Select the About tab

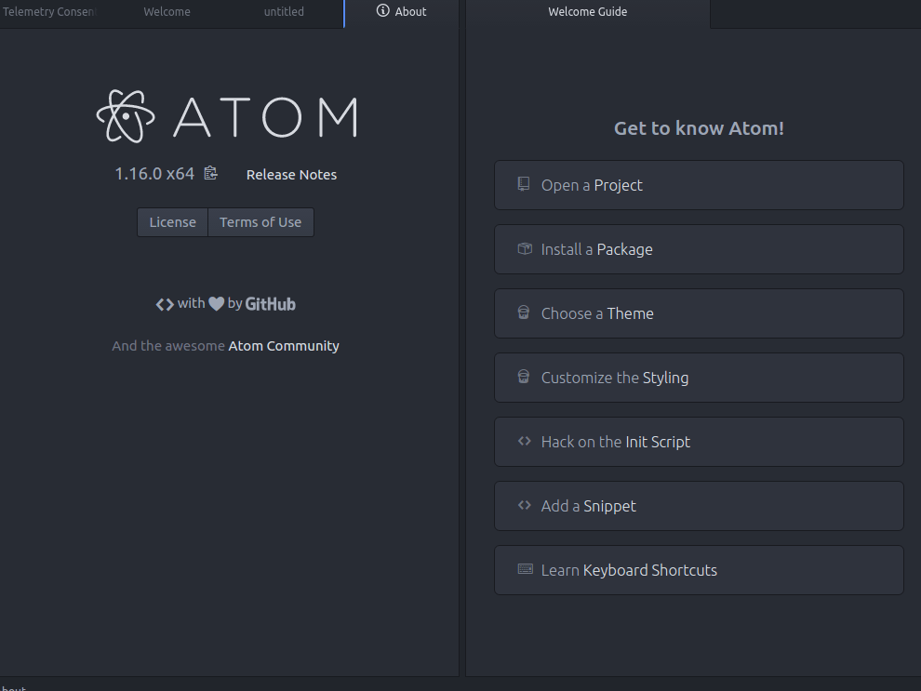point(402,12)
